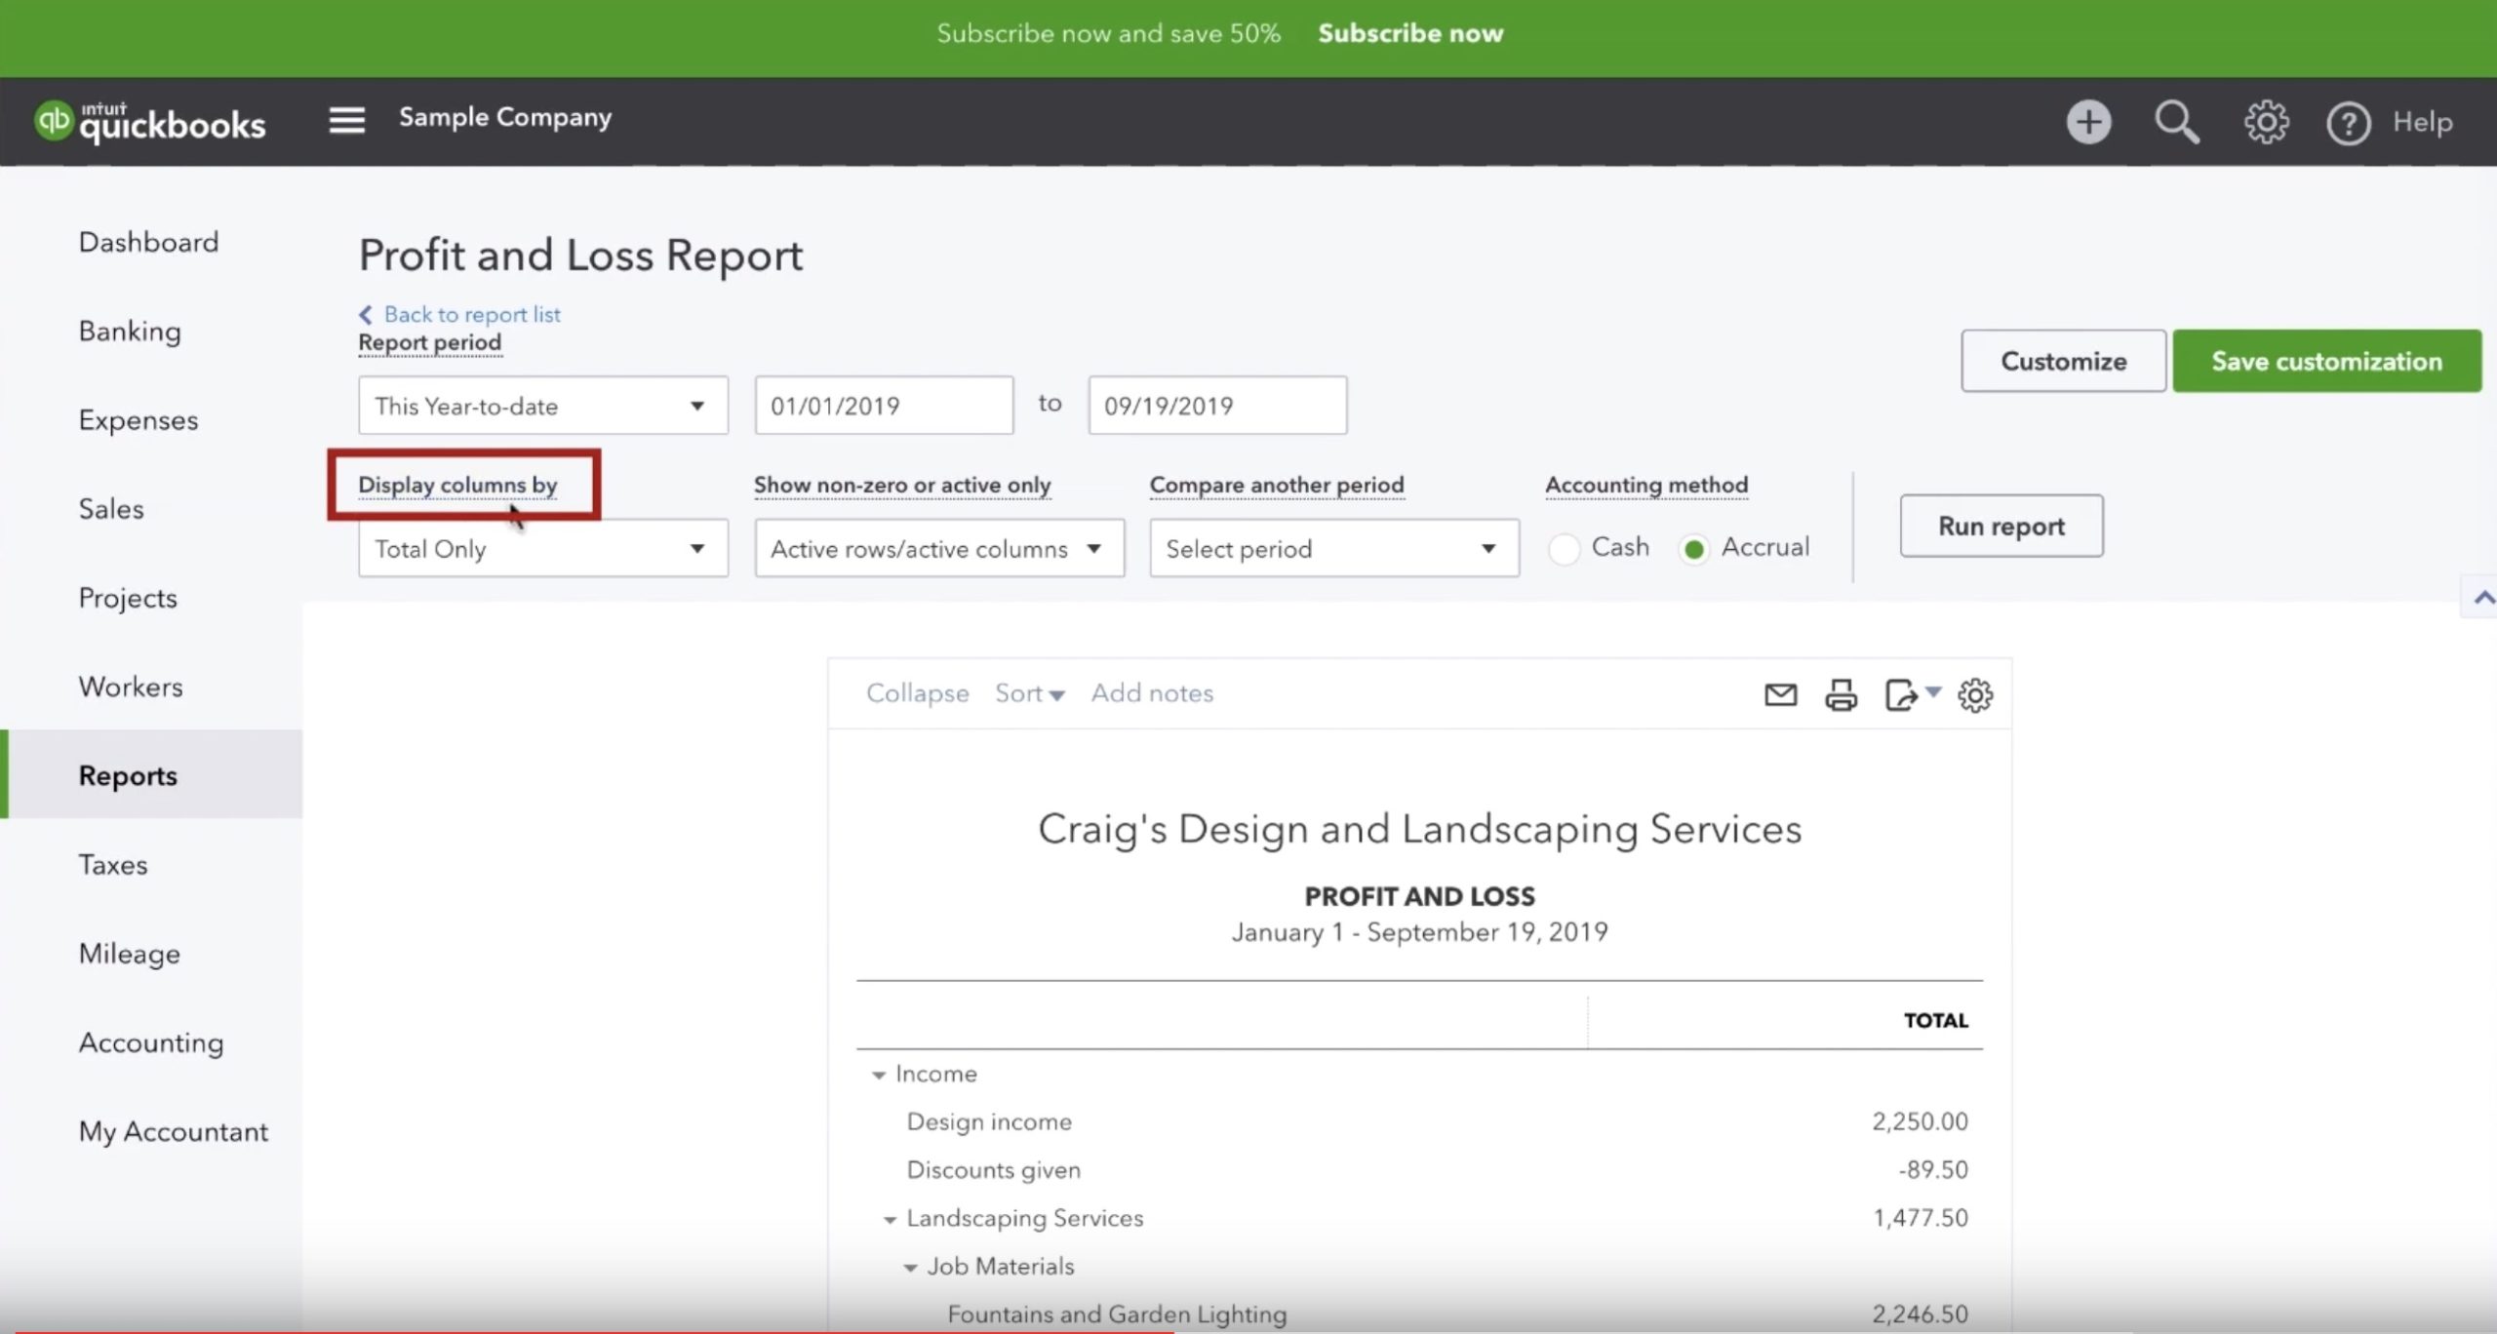Click Compare another period label
Viewport: 2497px width, 1334px height.
1277,485
